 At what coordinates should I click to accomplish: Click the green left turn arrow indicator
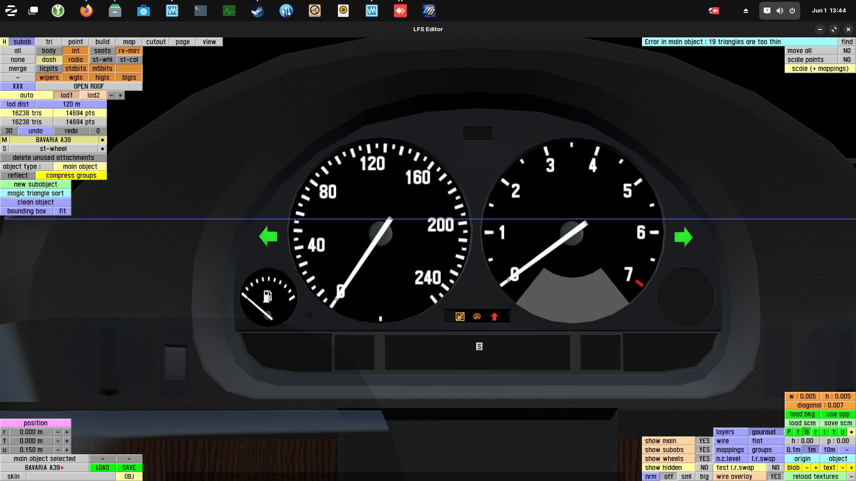(268, 236)
